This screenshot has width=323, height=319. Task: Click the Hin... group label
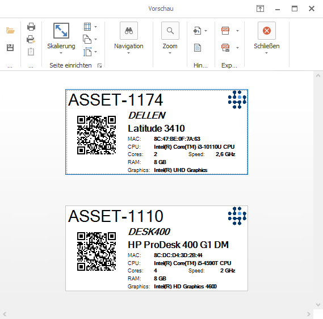pos(200,65)
